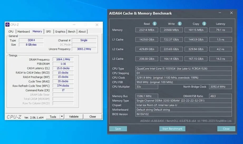
Task: Click the CPU FSB field showing 99.8 MHz
Action: coord(184,82)
